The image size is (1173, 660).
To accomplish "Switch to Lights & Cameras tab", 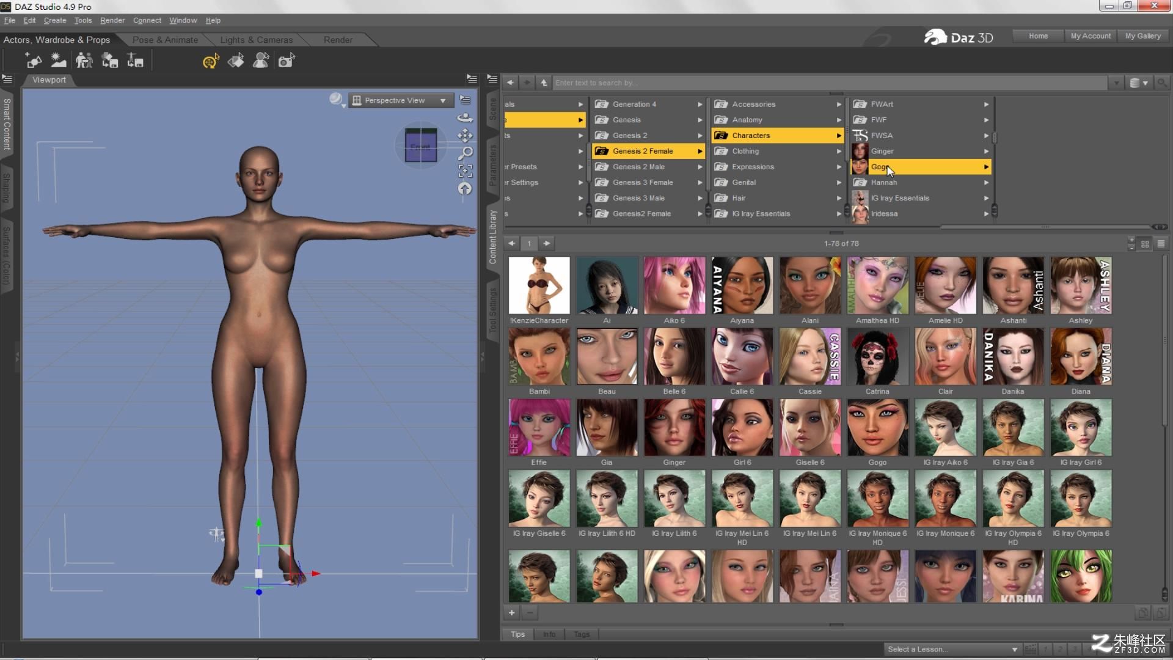I will pyautogui.click(x=257, y=40).
